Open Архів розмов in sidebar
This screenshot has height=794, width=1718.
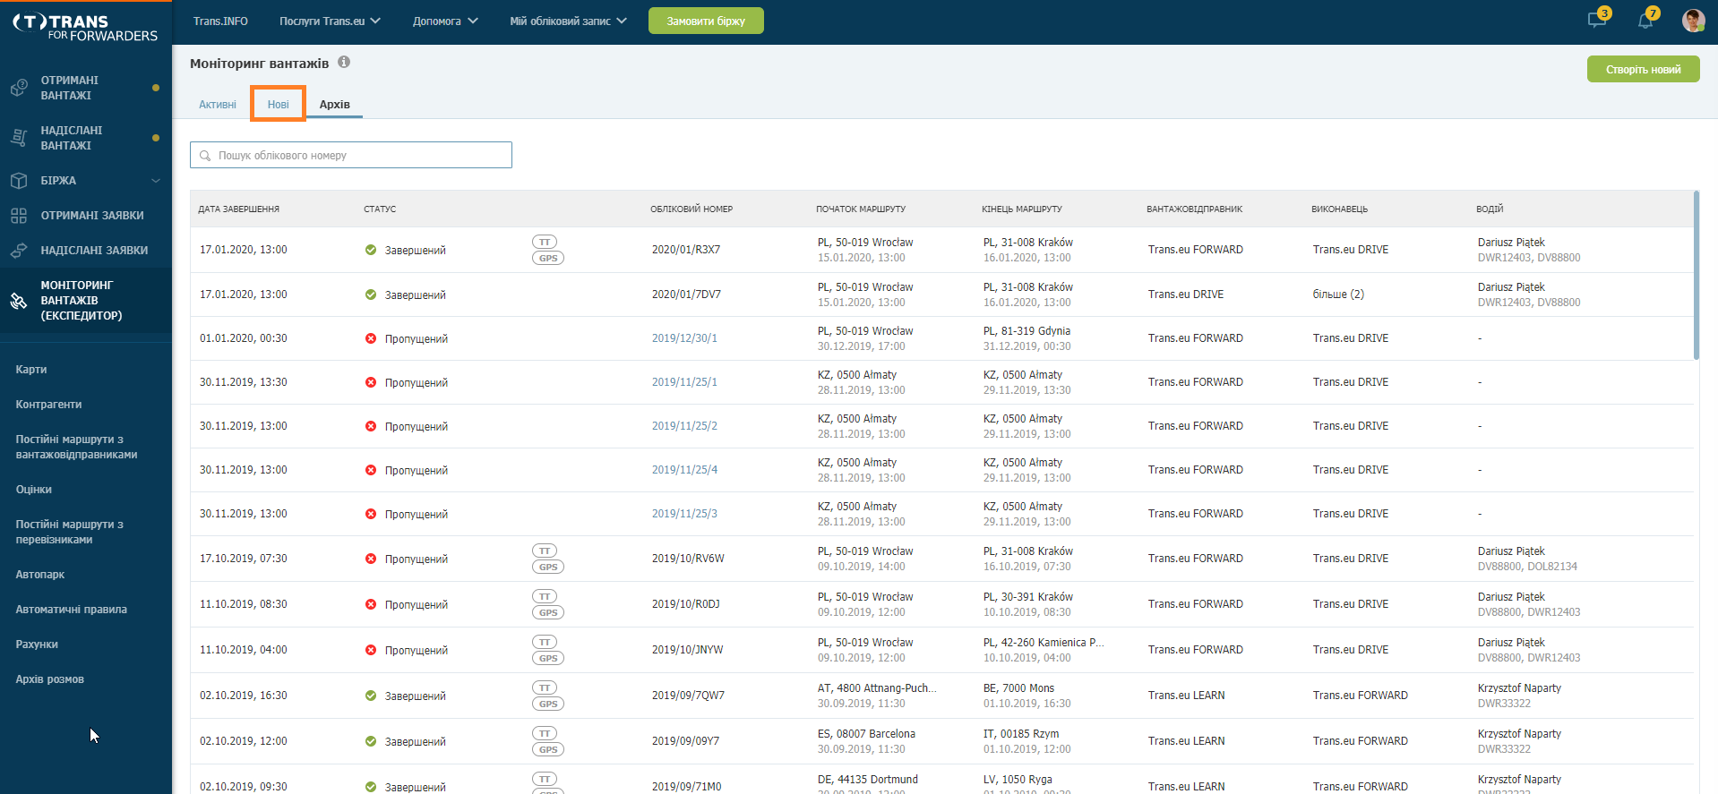49,679
